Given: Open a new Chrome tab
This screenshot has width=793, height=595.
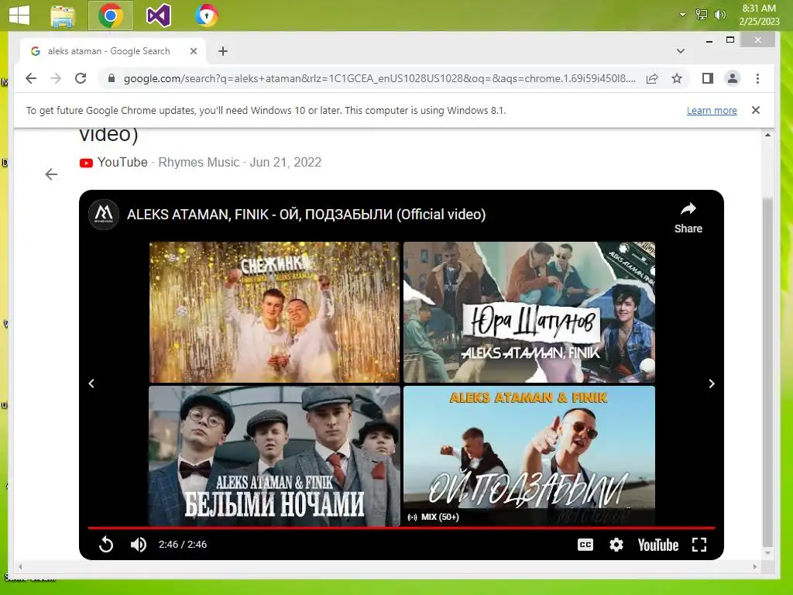Looking at the screenshot, I should pos(223,51).
